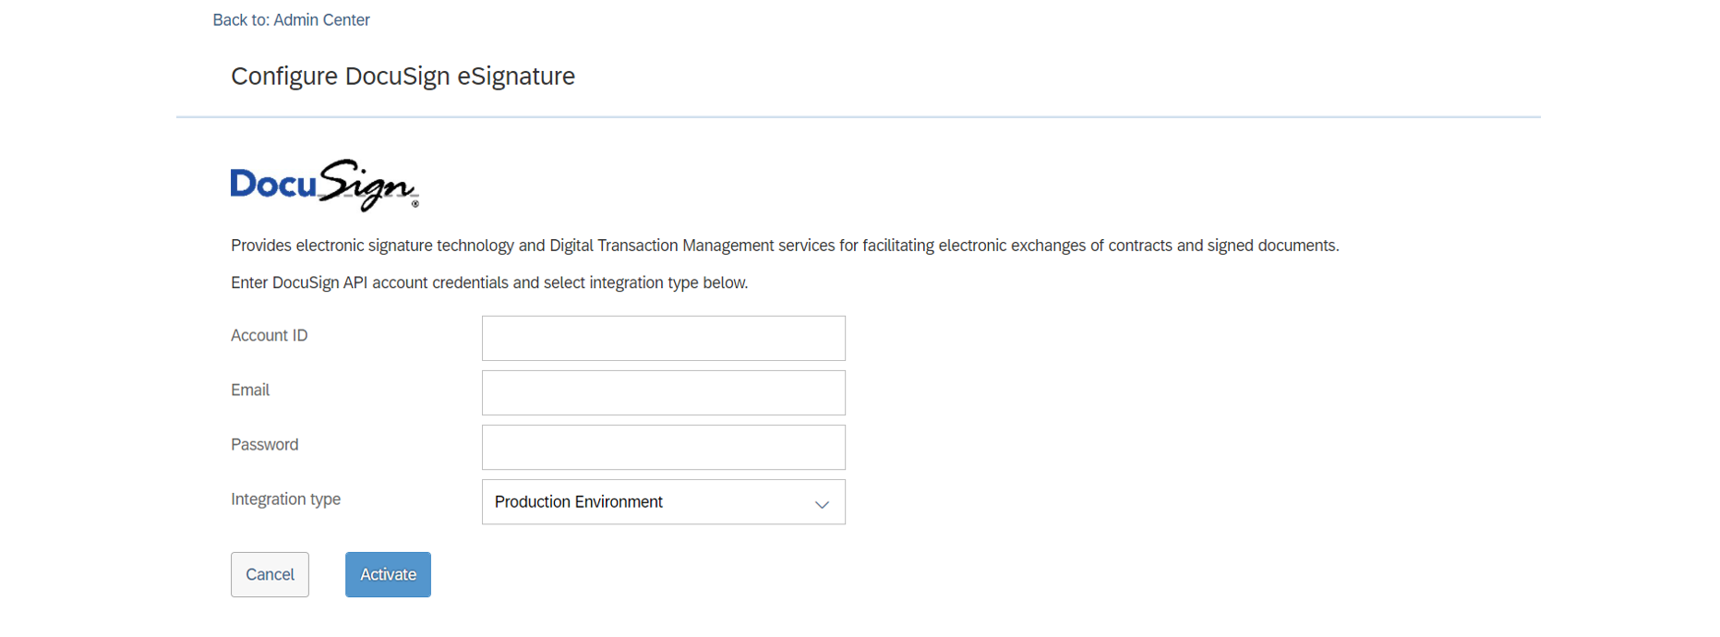Click the 'Enter DocuSign API account credentials' text
This screenshot has width=1720, height=637.
489,282
